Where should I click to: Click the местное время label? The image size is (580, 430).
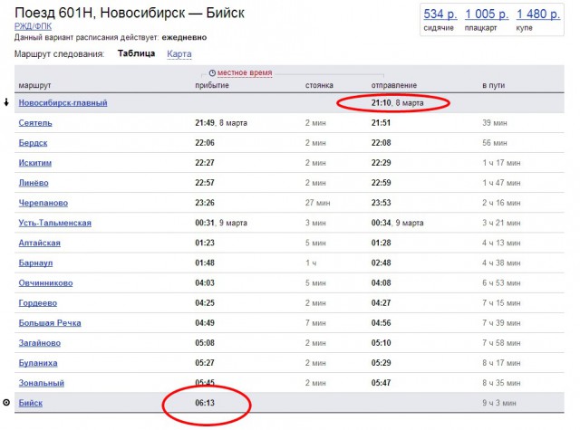[x=244, y=72]
